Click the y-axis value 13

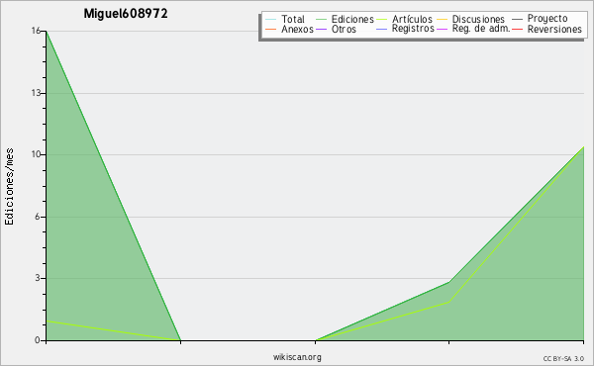(36, 93)
